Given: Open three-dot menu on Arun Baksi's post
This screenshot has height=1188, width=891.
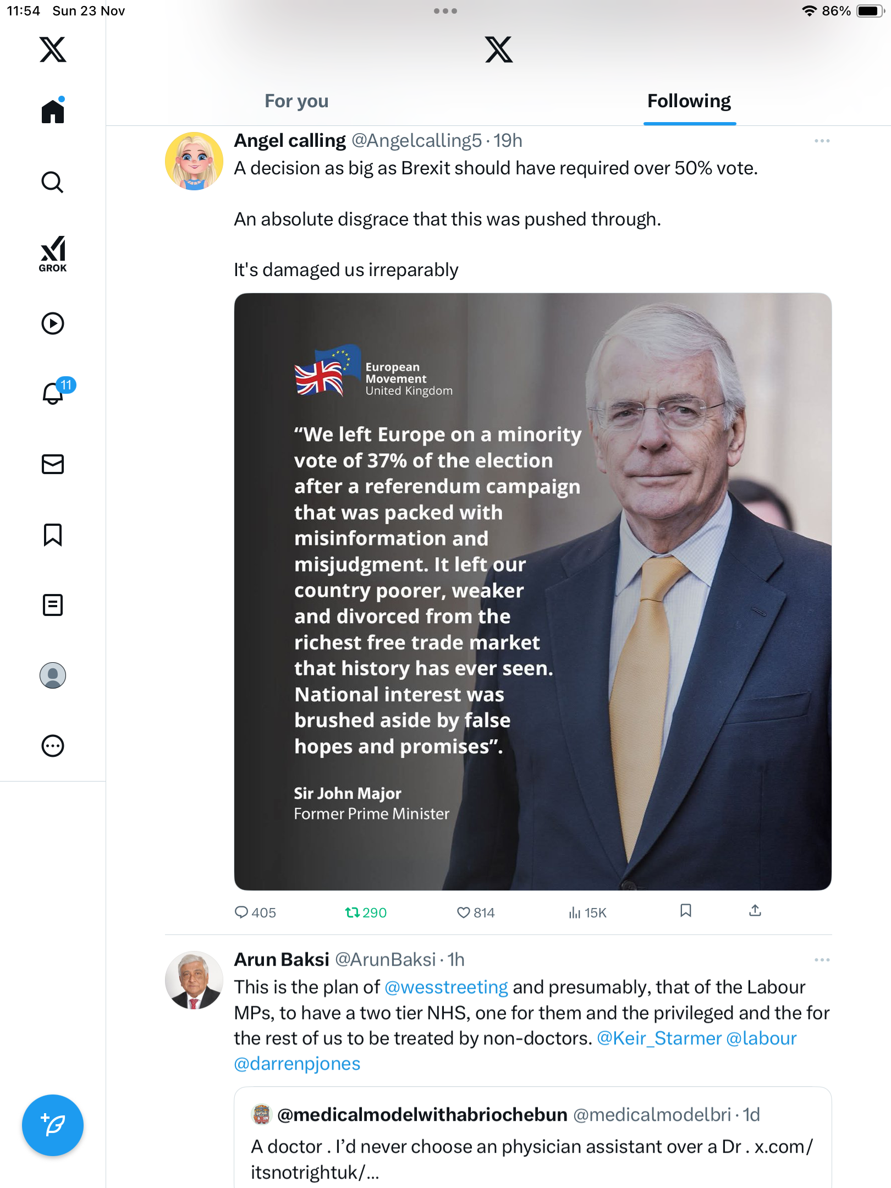Looking at the screenshot, I should click(x=822, y=960).
